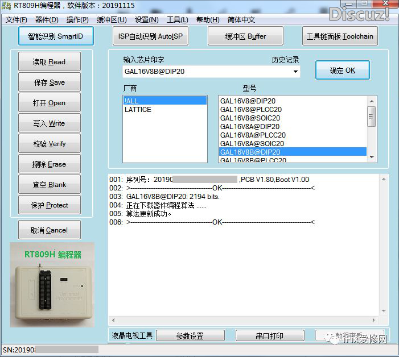The height and width of the screenshot is (357, 399).
Task: Click 擦除 Erase button
Action: click(x=50, y=164)
